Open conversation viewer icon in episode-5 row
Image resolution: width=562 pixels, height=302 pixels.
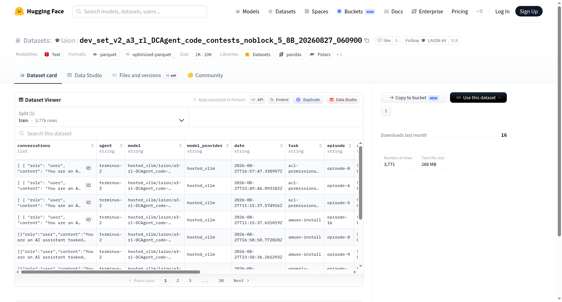pos(89,203)
